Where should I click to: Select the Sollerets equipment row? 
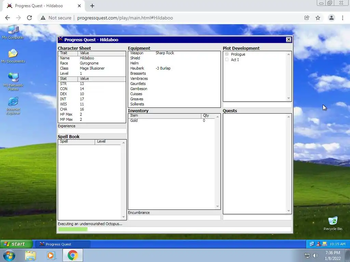point(174,104)
